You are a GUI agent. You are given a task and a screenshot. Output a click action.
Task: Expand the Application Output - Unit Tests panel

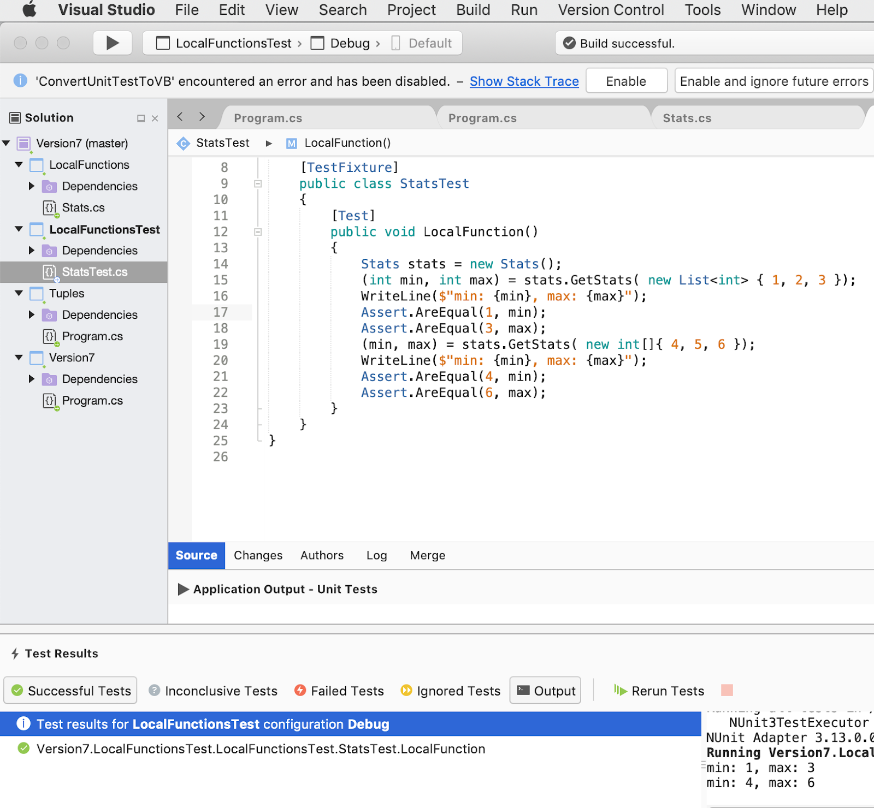184,589
